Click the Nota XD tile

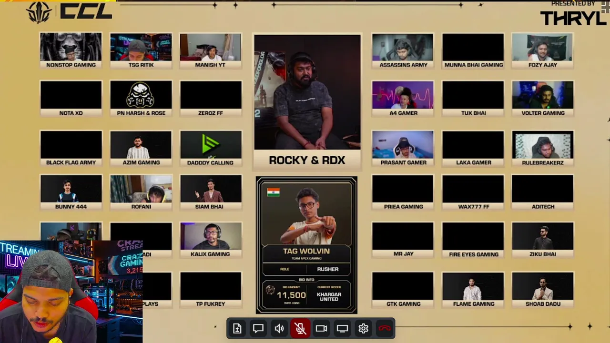click(71, 99)
